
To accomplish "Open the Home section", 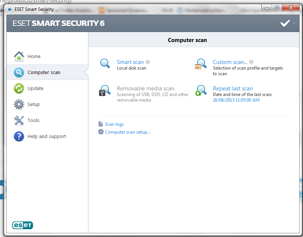I will (x=34, y=57).
